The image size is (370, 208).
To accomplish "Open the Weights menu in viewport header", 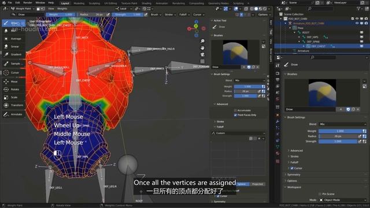I will tap(62, 9).
